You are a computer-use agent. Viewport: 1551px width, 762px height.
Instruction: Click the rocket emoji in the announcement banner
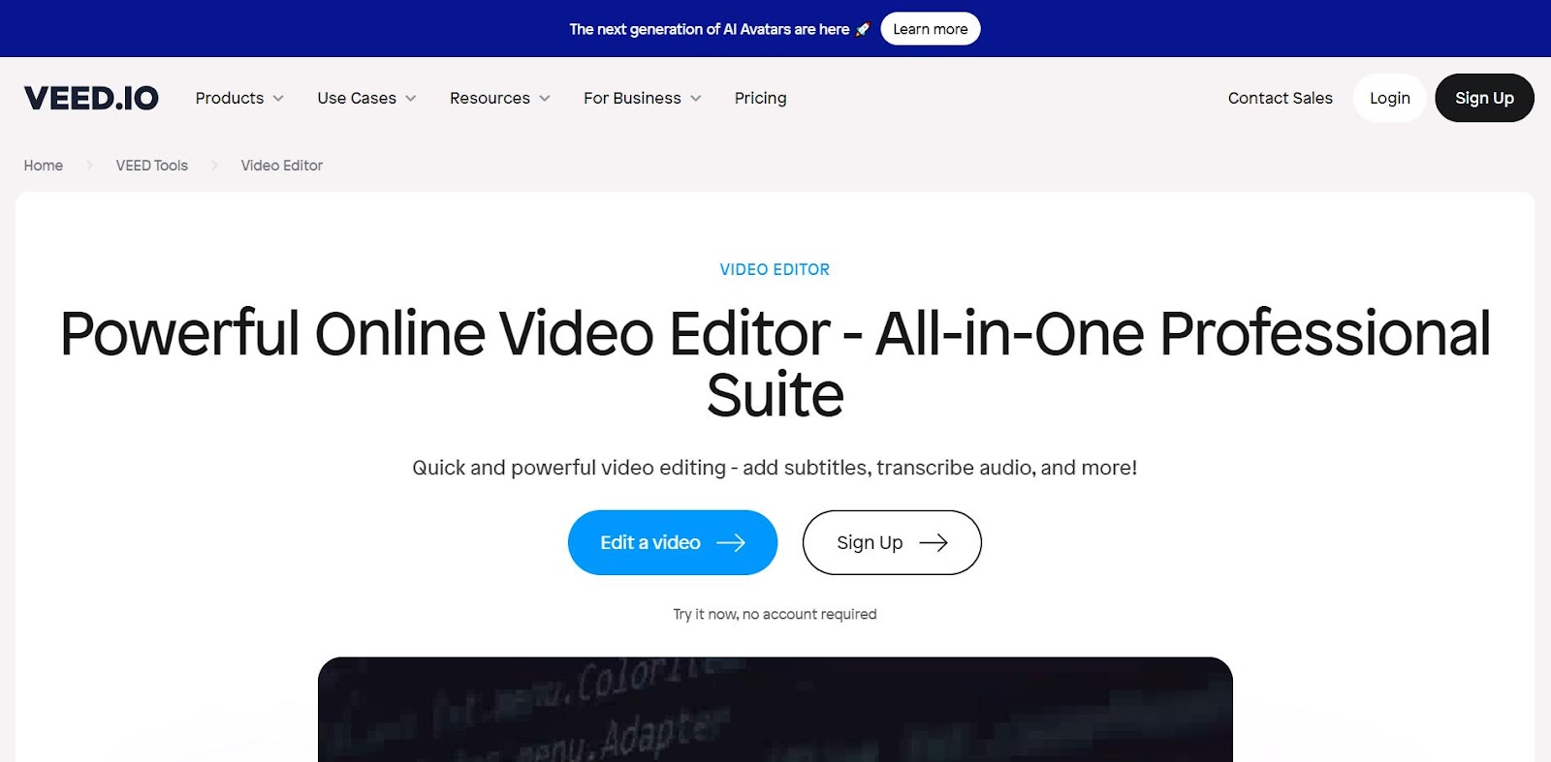[x=862, y=29]
